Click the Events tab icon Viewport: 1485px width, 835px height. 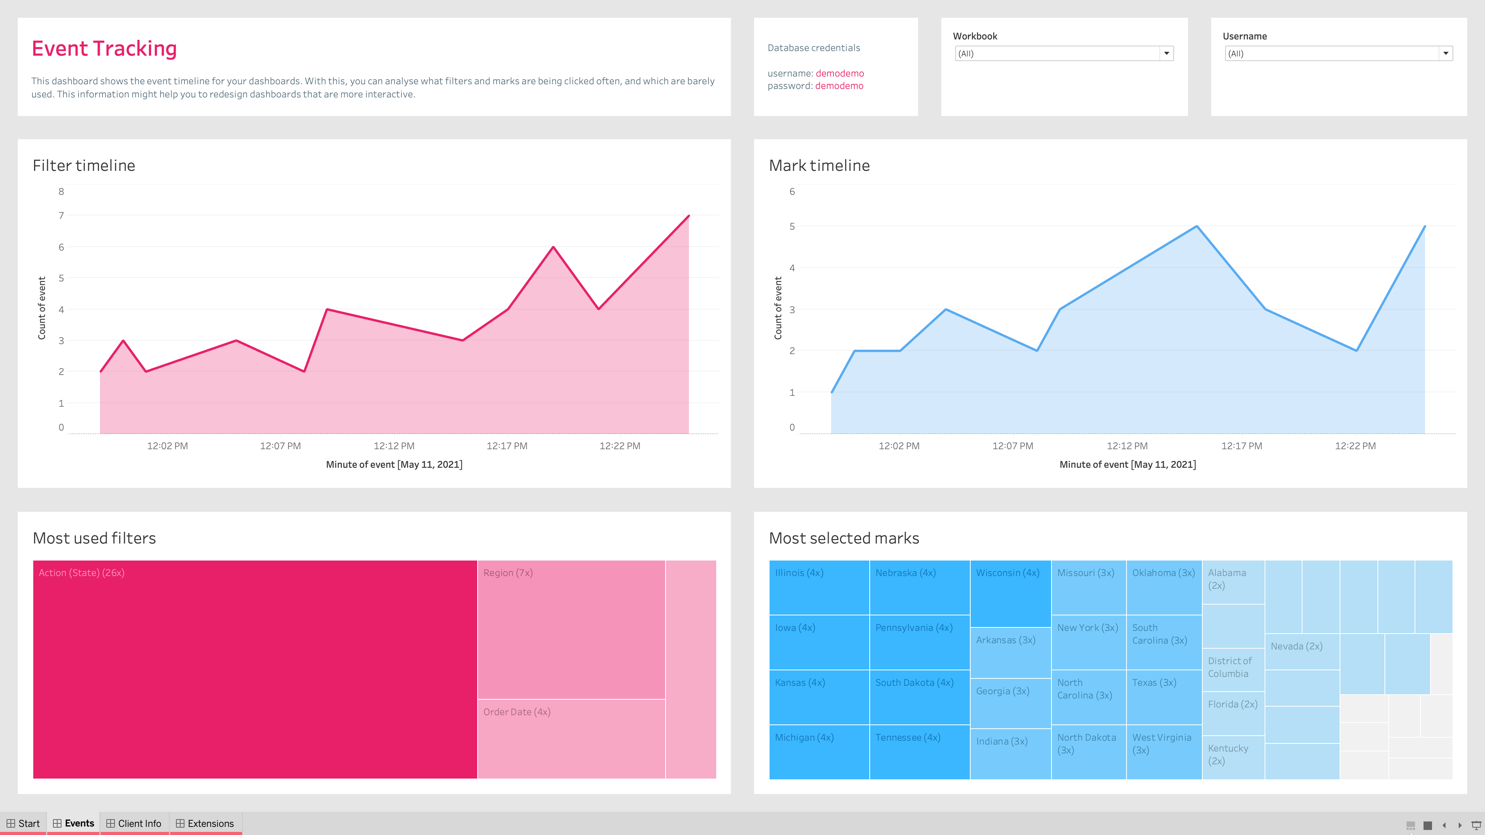[58, 823]
